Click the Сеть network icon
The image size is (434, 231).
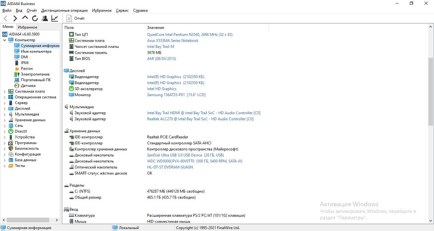click(x=11, y=126)
